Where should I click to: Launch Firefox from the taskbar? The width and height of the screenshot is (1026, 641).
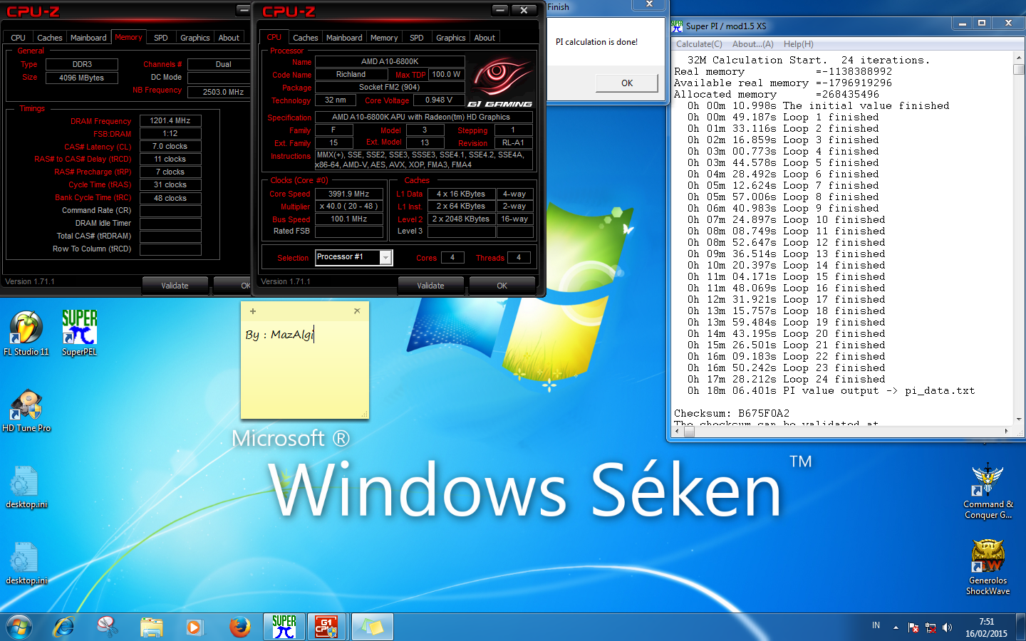239,627
